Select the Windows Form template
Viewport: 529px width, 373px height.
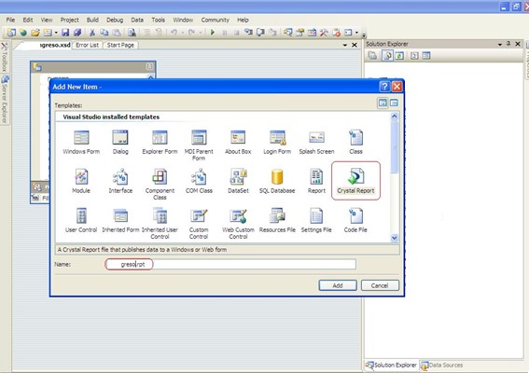click(81, 142)
